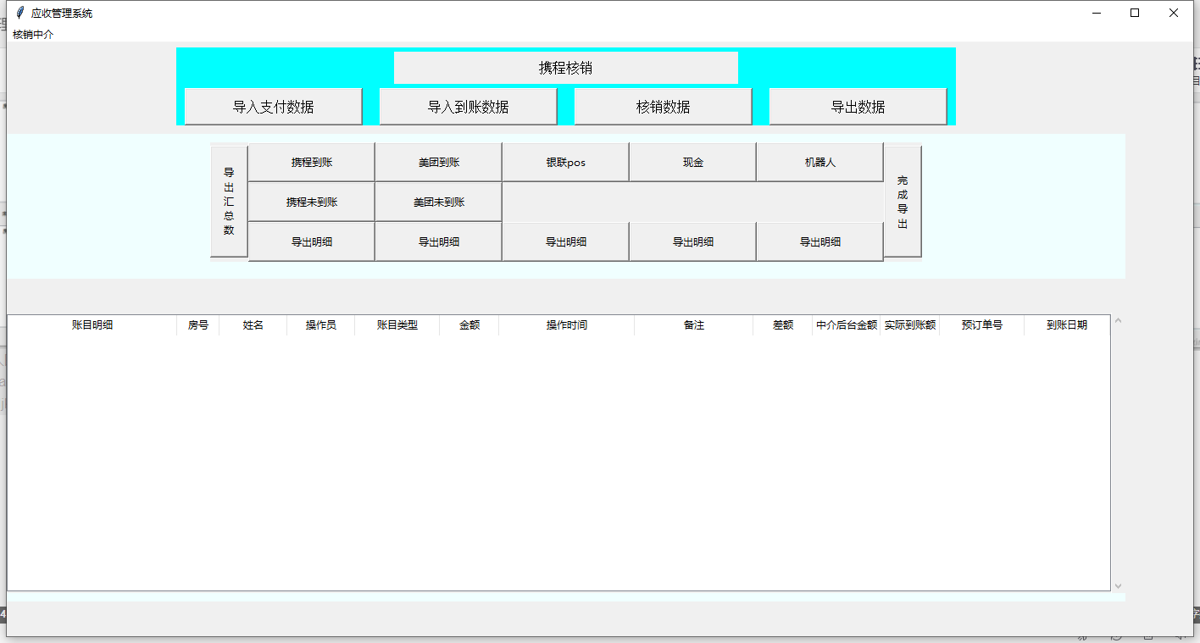Image resolution: width=1200 pixels, height=643 pixels.
Task: Click the 操作员 column header
Action: [x=321, y=325]
